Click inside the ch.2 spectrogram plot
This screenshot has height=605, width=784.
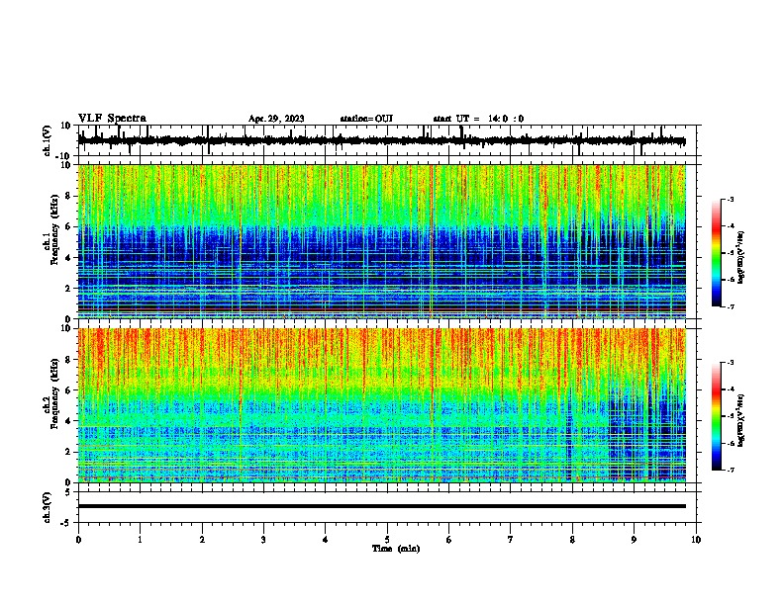coord(382,405)
